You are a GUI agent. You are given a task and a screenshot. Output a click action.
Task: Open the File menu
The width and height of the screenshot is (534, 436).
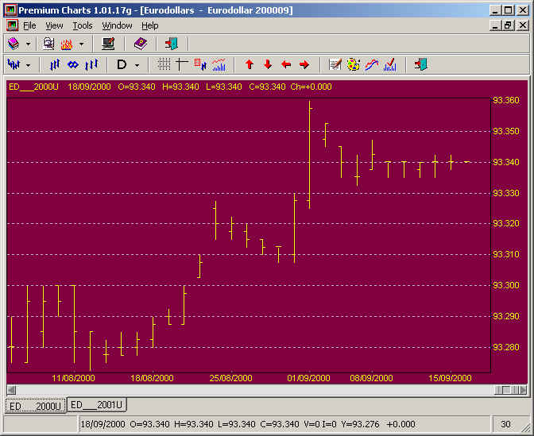(x=29, y=25)
